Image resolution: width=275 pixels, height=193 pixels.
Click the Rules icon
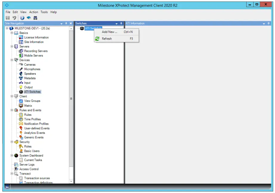click(21, 114)
